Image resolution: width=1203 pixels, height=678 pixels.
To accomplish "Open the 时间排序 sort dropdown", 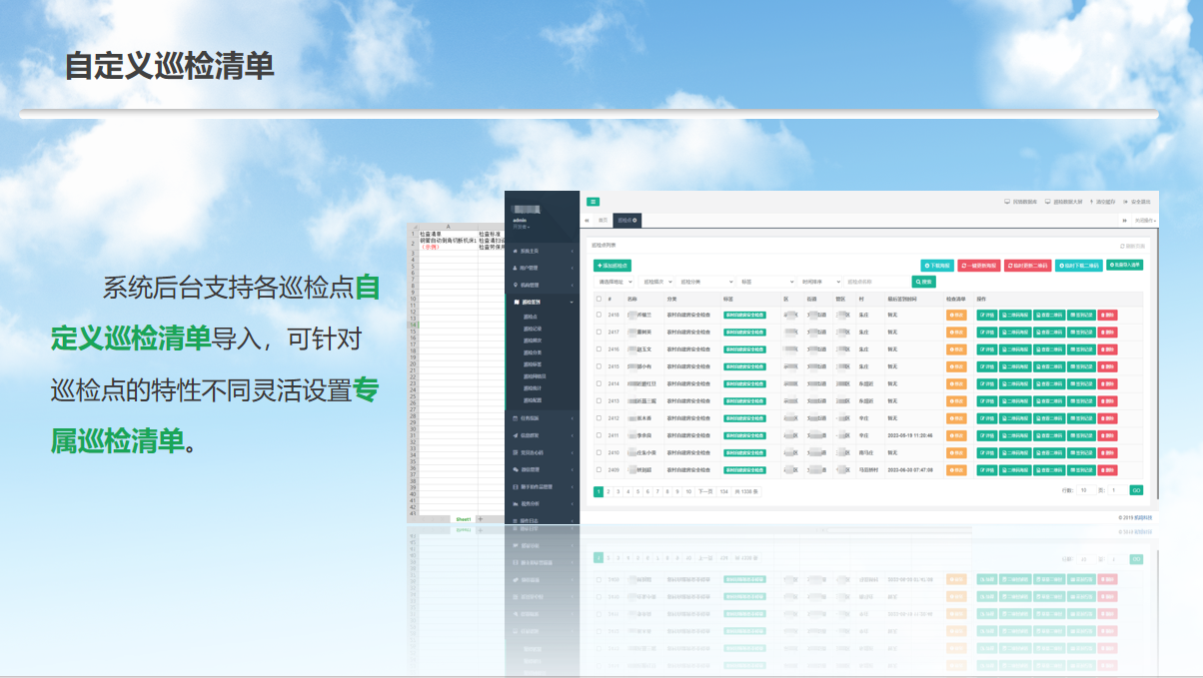I will pos(821,283).
